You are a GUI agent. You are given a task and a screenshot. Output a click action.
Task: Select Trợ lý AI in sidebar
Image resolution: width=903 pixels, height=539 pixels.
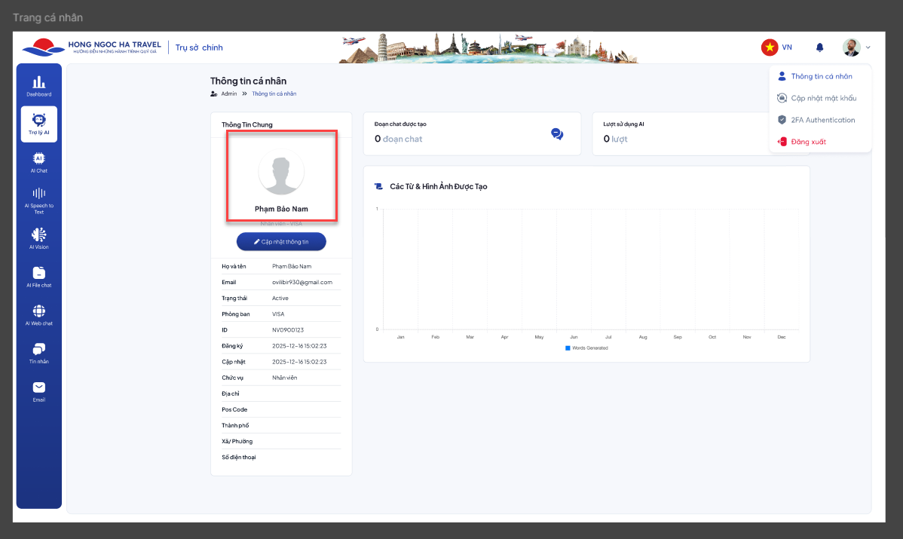[x=39, y=124]
